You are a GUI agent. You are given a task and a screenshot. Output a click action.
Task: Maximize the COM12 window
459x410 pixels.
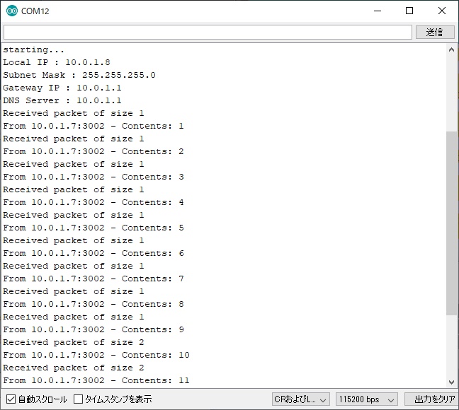pyautogui.click(x=409, y=11)
